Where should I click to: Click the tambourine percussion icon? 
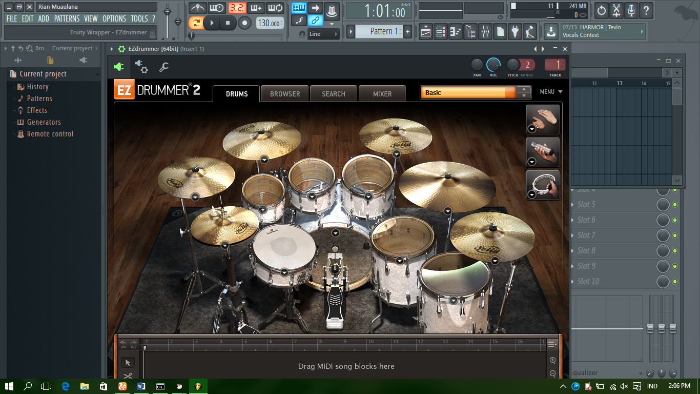tap(543, 185)
